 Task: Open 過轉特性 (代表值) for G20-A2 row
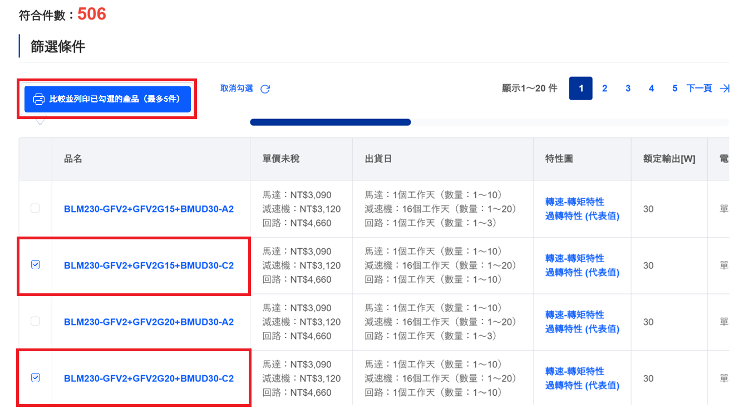click(582, 329)
